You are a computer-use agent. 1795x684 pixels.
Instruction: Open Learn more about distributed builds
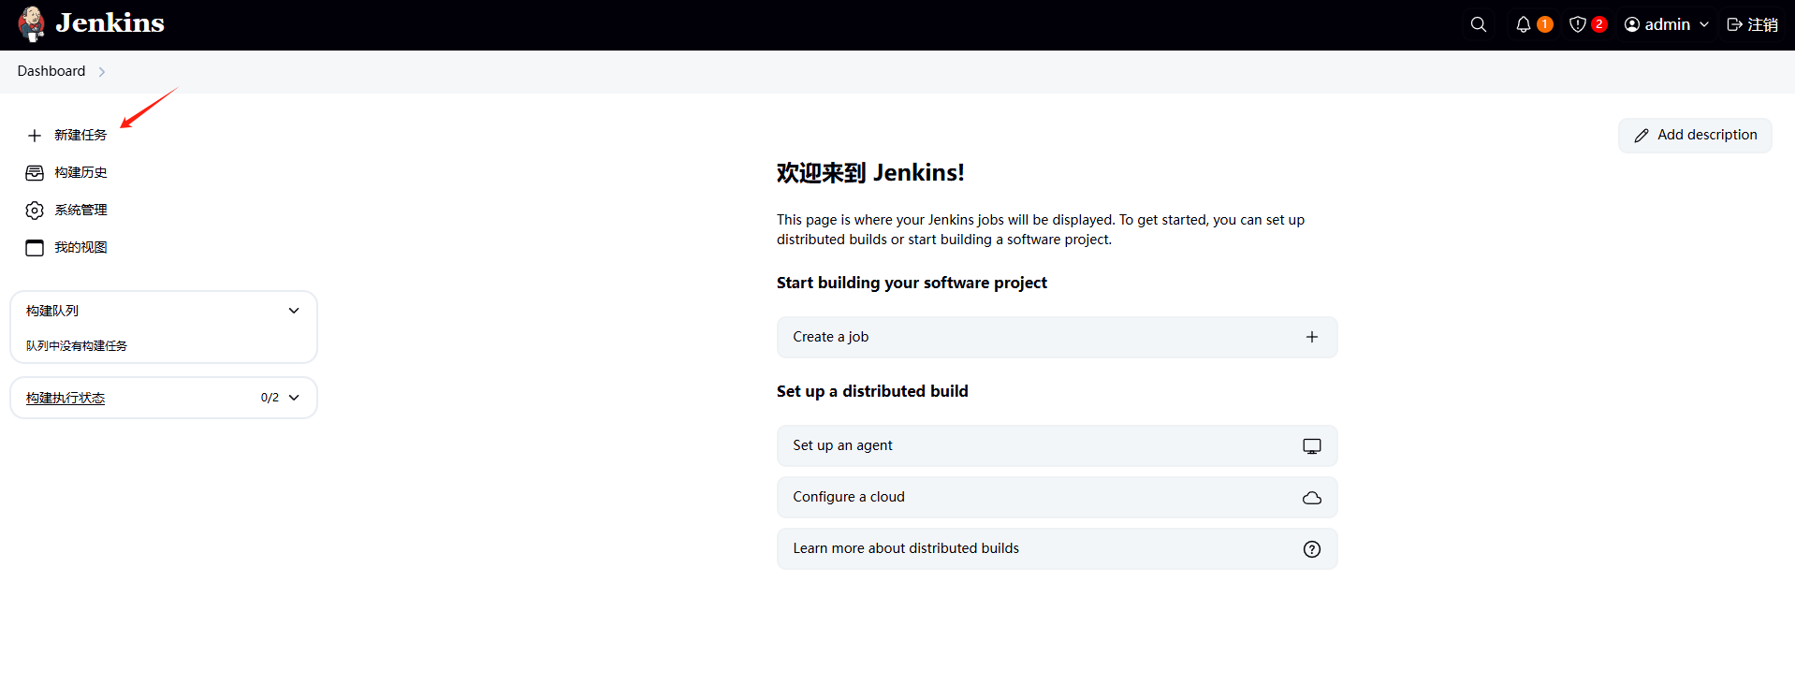pos(1057,548)
